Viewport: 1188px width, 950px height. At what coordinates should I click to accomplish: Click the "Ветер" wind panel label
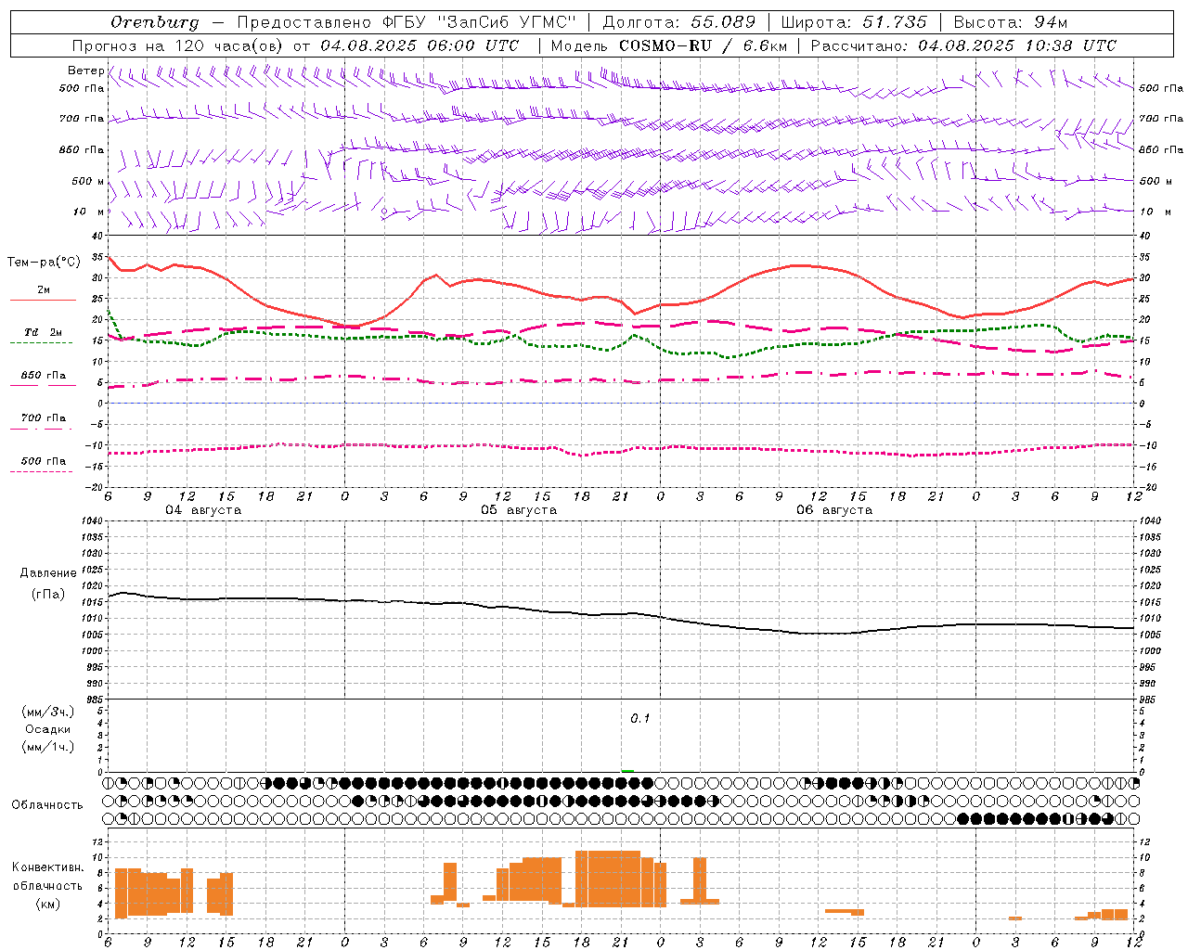click(x=85, y=71)
